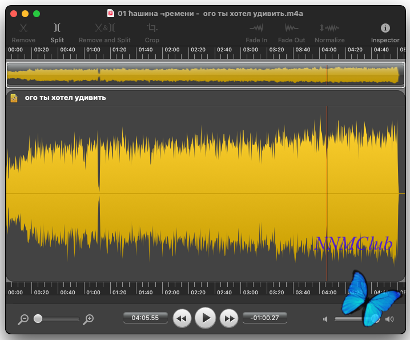
Task: Click the zoom out magnifier icon
Action: coord(23,319)
